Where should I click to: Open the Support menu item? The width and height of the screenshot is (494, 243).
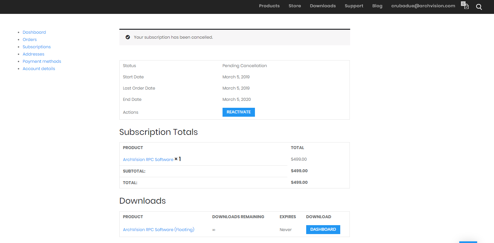tap(354, 6)
